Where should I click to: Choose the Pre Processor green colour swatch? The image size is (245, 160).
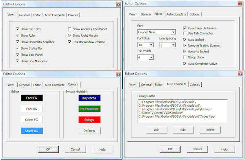click(x=89, y=109)
